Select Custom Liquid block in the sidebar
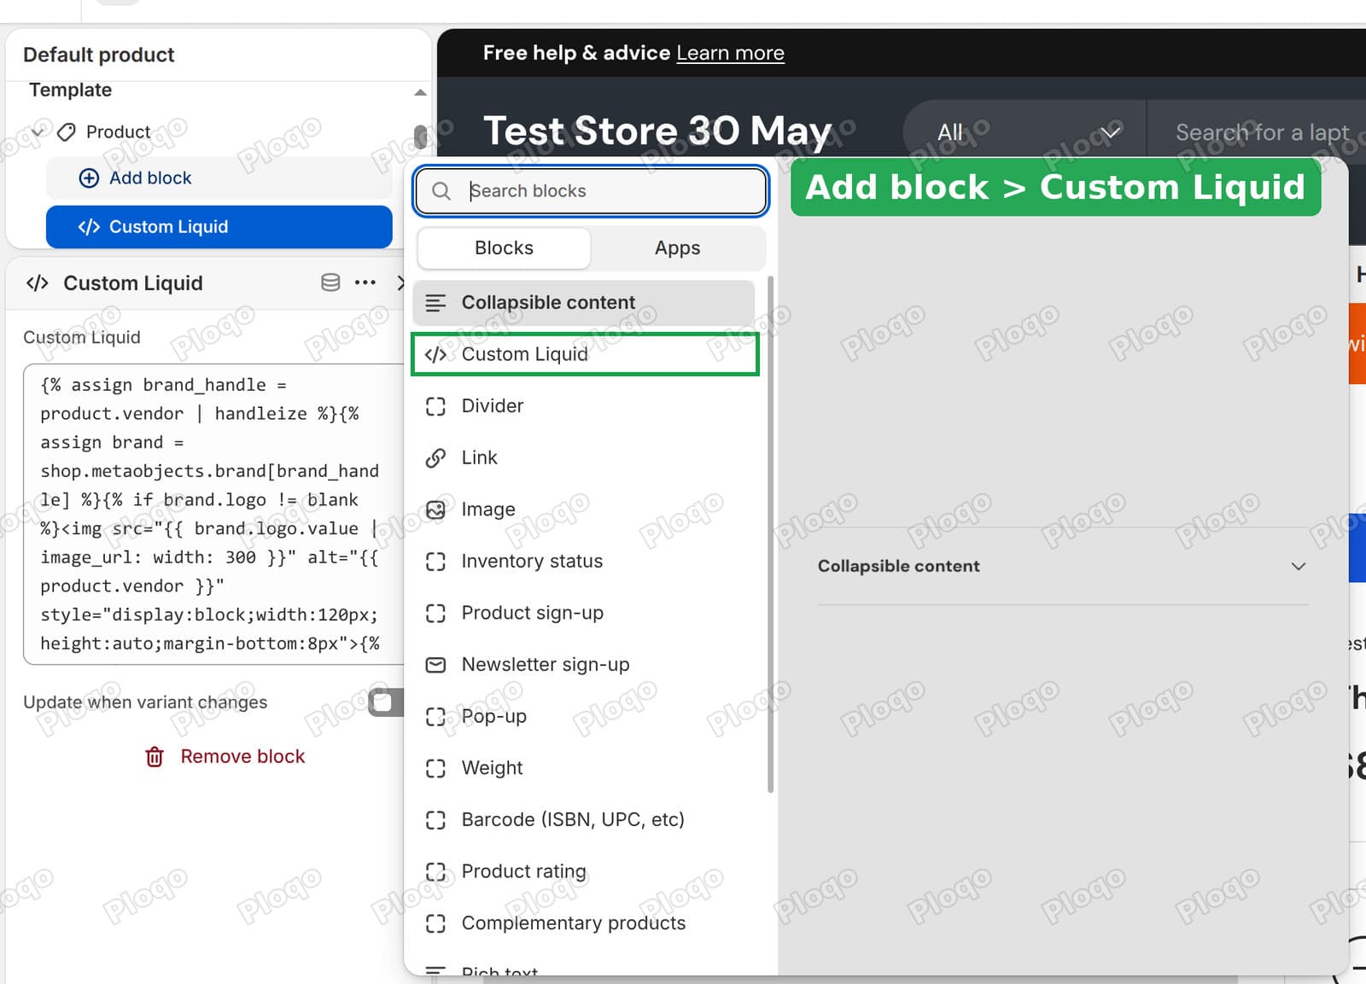 tap(219, 227)
